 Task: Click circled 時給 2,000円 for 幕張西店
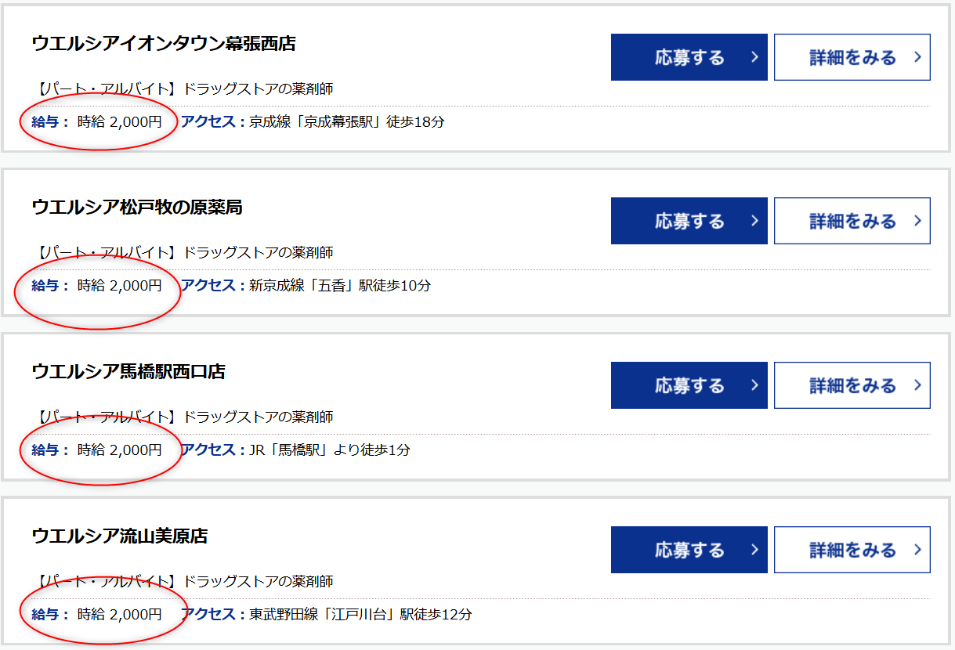tap(119, 121)
